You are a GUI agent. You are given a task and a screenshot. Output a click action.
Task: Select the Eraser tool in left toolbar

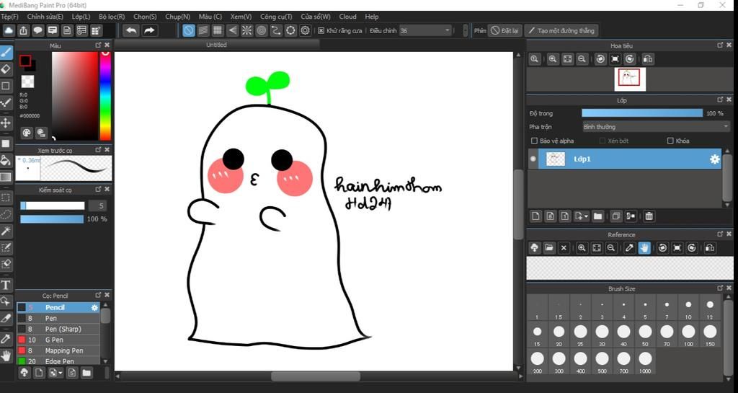click(x=6, y=69)
